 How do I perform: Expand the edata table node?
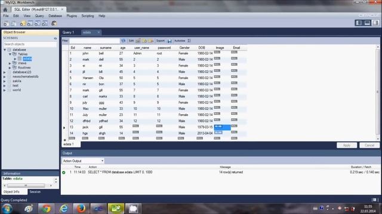point(15,59)
